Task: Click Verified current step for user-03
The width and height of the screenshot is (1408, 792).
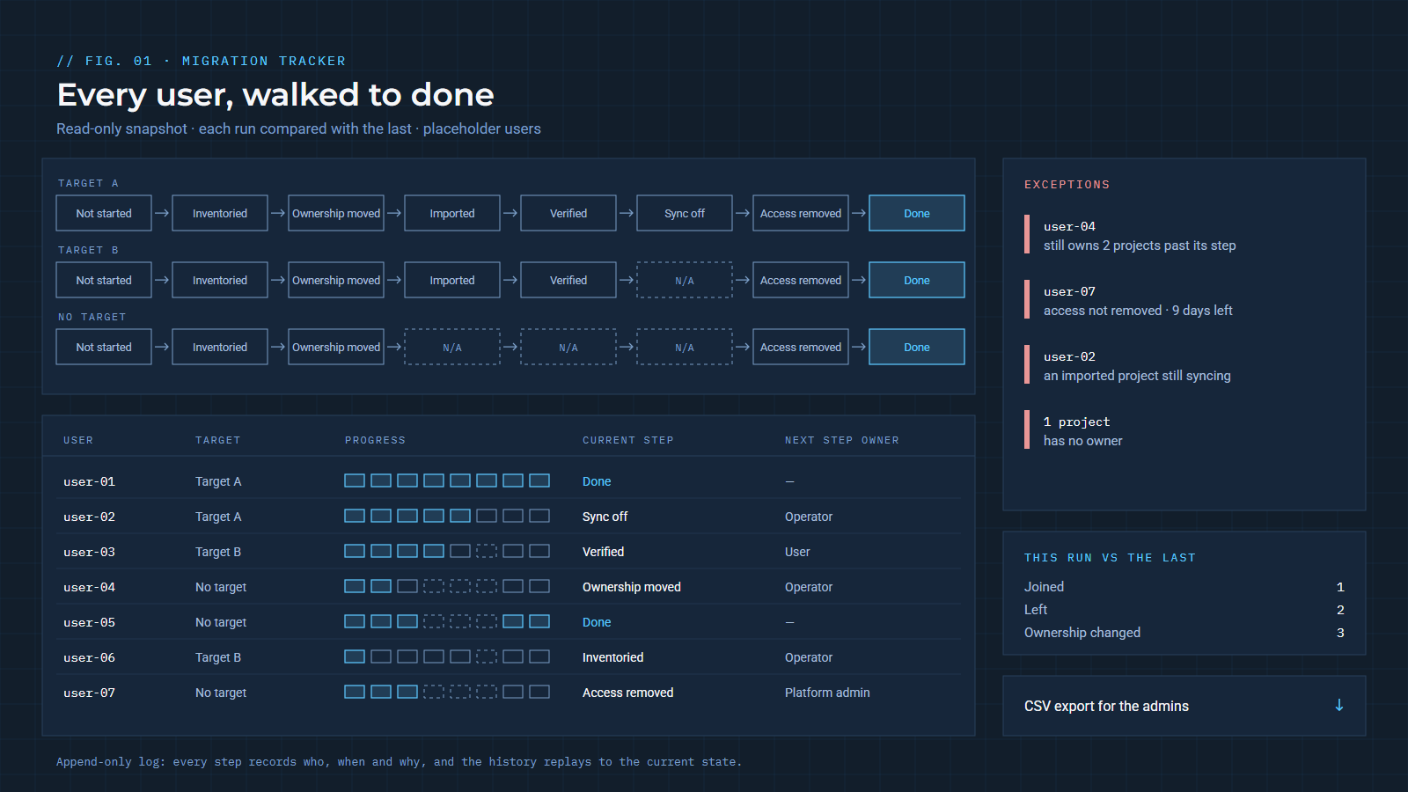Action: coord(603,552)
